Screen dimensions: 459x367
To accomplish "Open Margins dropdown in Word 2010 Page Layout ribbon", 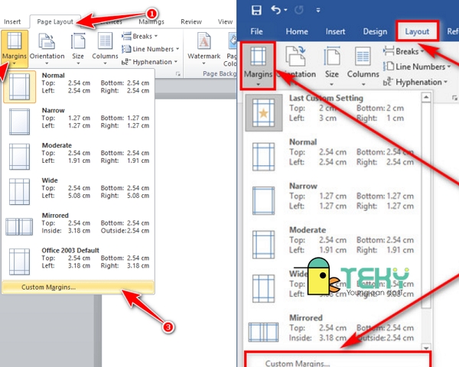I will pyautogui.click(x=15, y=49).
